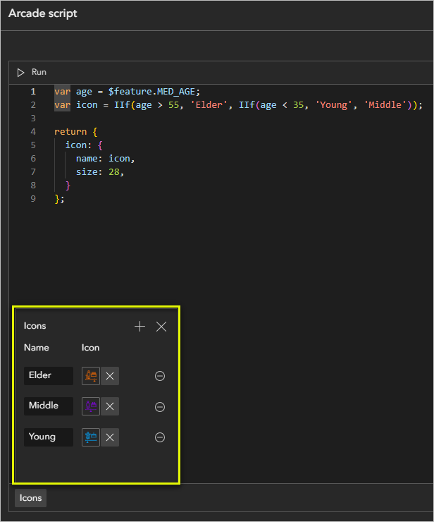Click the Middle name field
The image size is (434, 522).
48,406
